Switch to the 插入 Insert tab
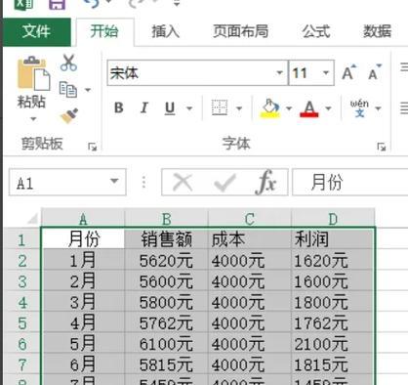This screenshot has width=408, height=385. (165, 31)
